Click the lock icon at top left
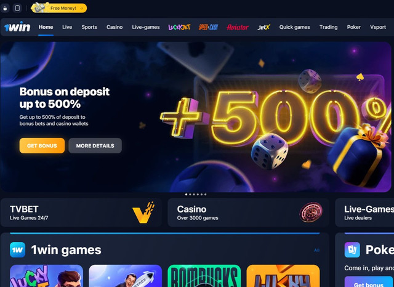This screenshot has height=287, width=394. (x=5, y=8)
